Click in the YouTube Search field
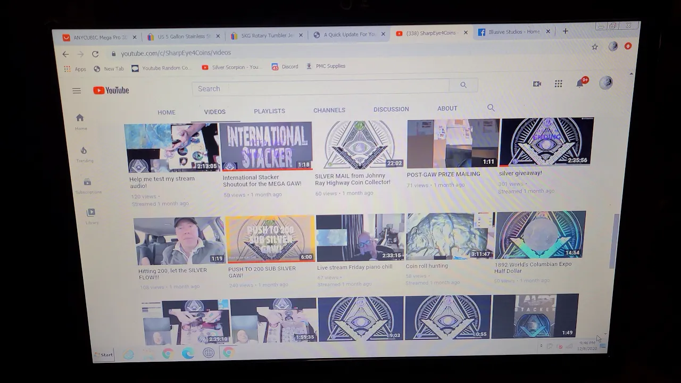The height and width of the screenshot is (383, 681). tap(321, 88)
